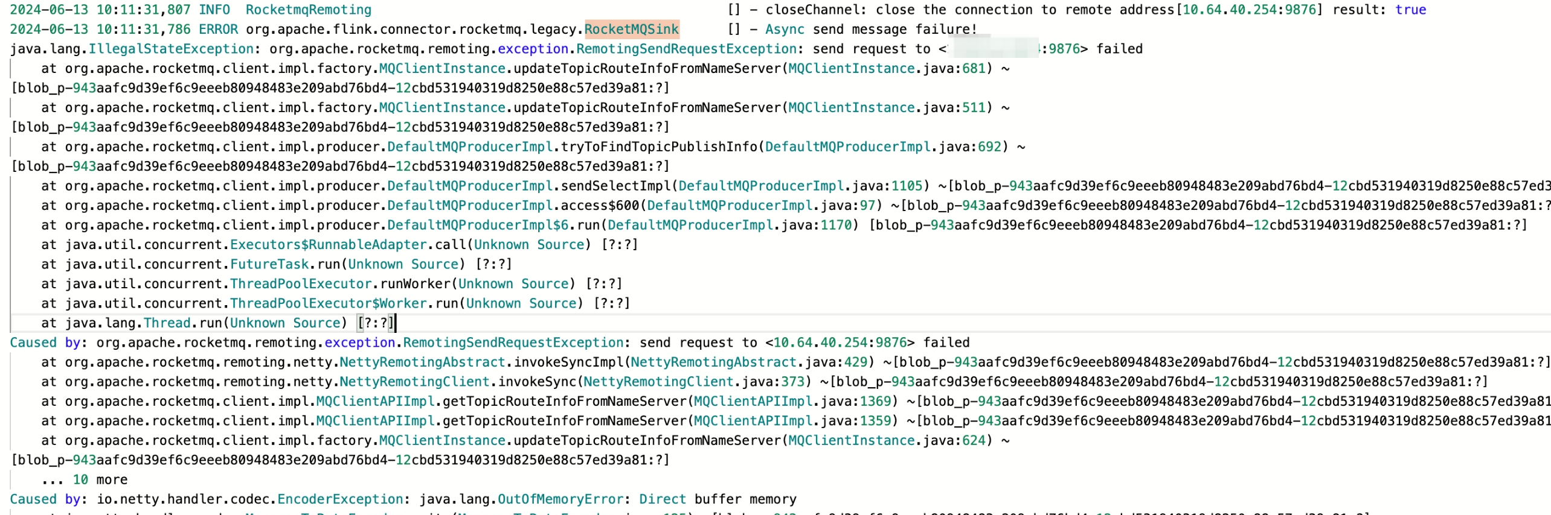
Task: Click the OutOfMemoryError text
Action: coord(560,499)
